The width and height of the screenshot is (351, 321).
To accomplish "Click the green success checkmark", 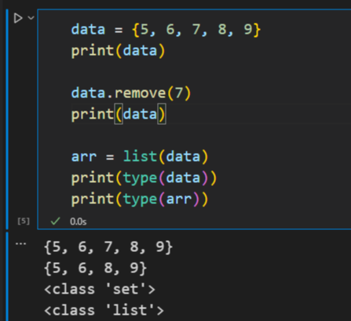I will click(55, 221).
